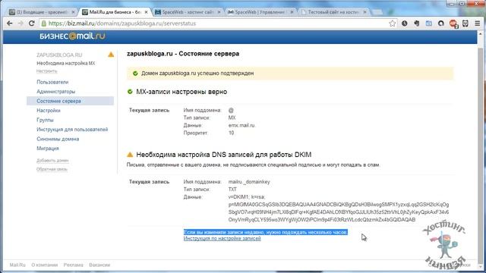Image resolution: width=486 pixels, height=273 pixels.
Task: Click the Evernote elephant extension icon
Action: 417,24
